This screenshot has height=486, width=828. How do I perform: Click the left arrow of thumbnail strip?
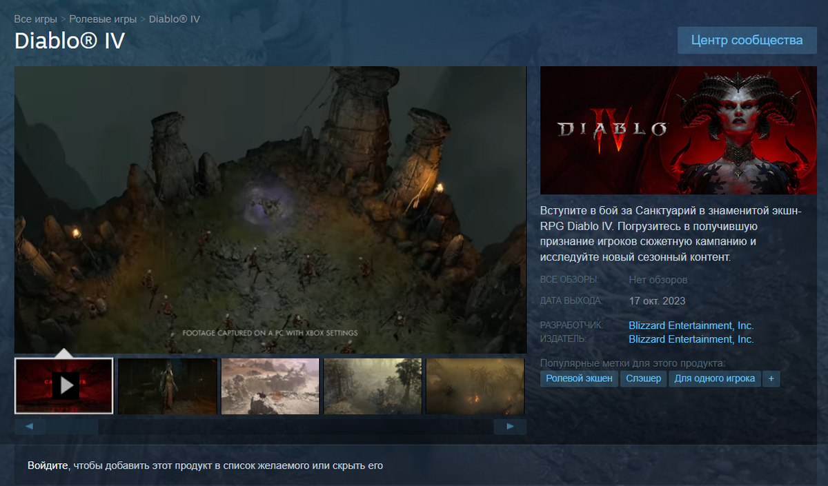(x=30, y=427)
